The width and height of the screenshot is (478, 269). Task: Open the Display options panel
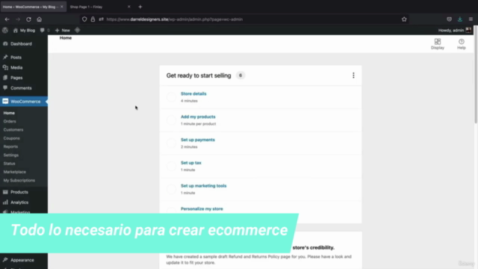[438, 44]
